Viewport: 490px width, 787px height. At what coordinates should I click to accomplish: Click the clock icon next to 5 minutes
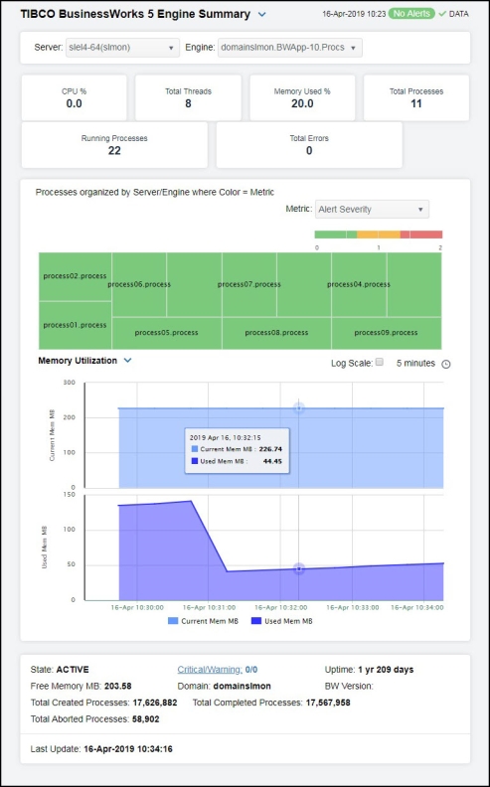coord(446,364)
